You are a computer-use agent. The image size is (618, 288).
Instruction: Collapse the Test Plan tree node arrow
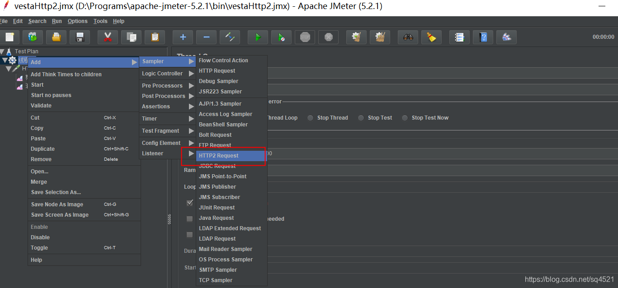pyautogui.click(x=2, y=51)
